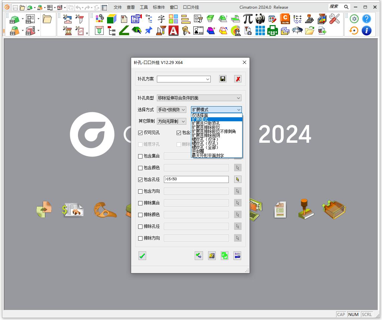
Task: Click the red letter A icon
Action: pos(173,31)
